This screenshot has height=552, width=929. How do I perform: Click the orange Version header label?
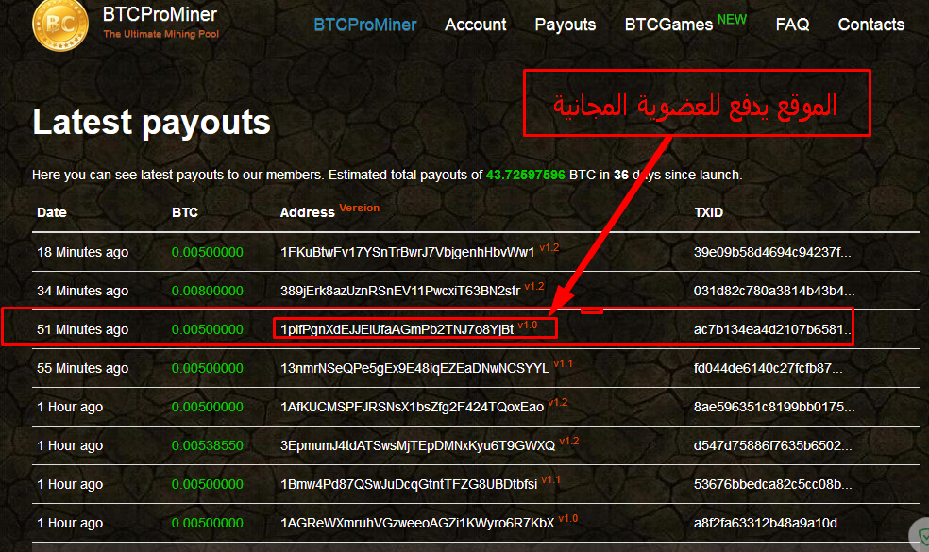coord(359,208)
